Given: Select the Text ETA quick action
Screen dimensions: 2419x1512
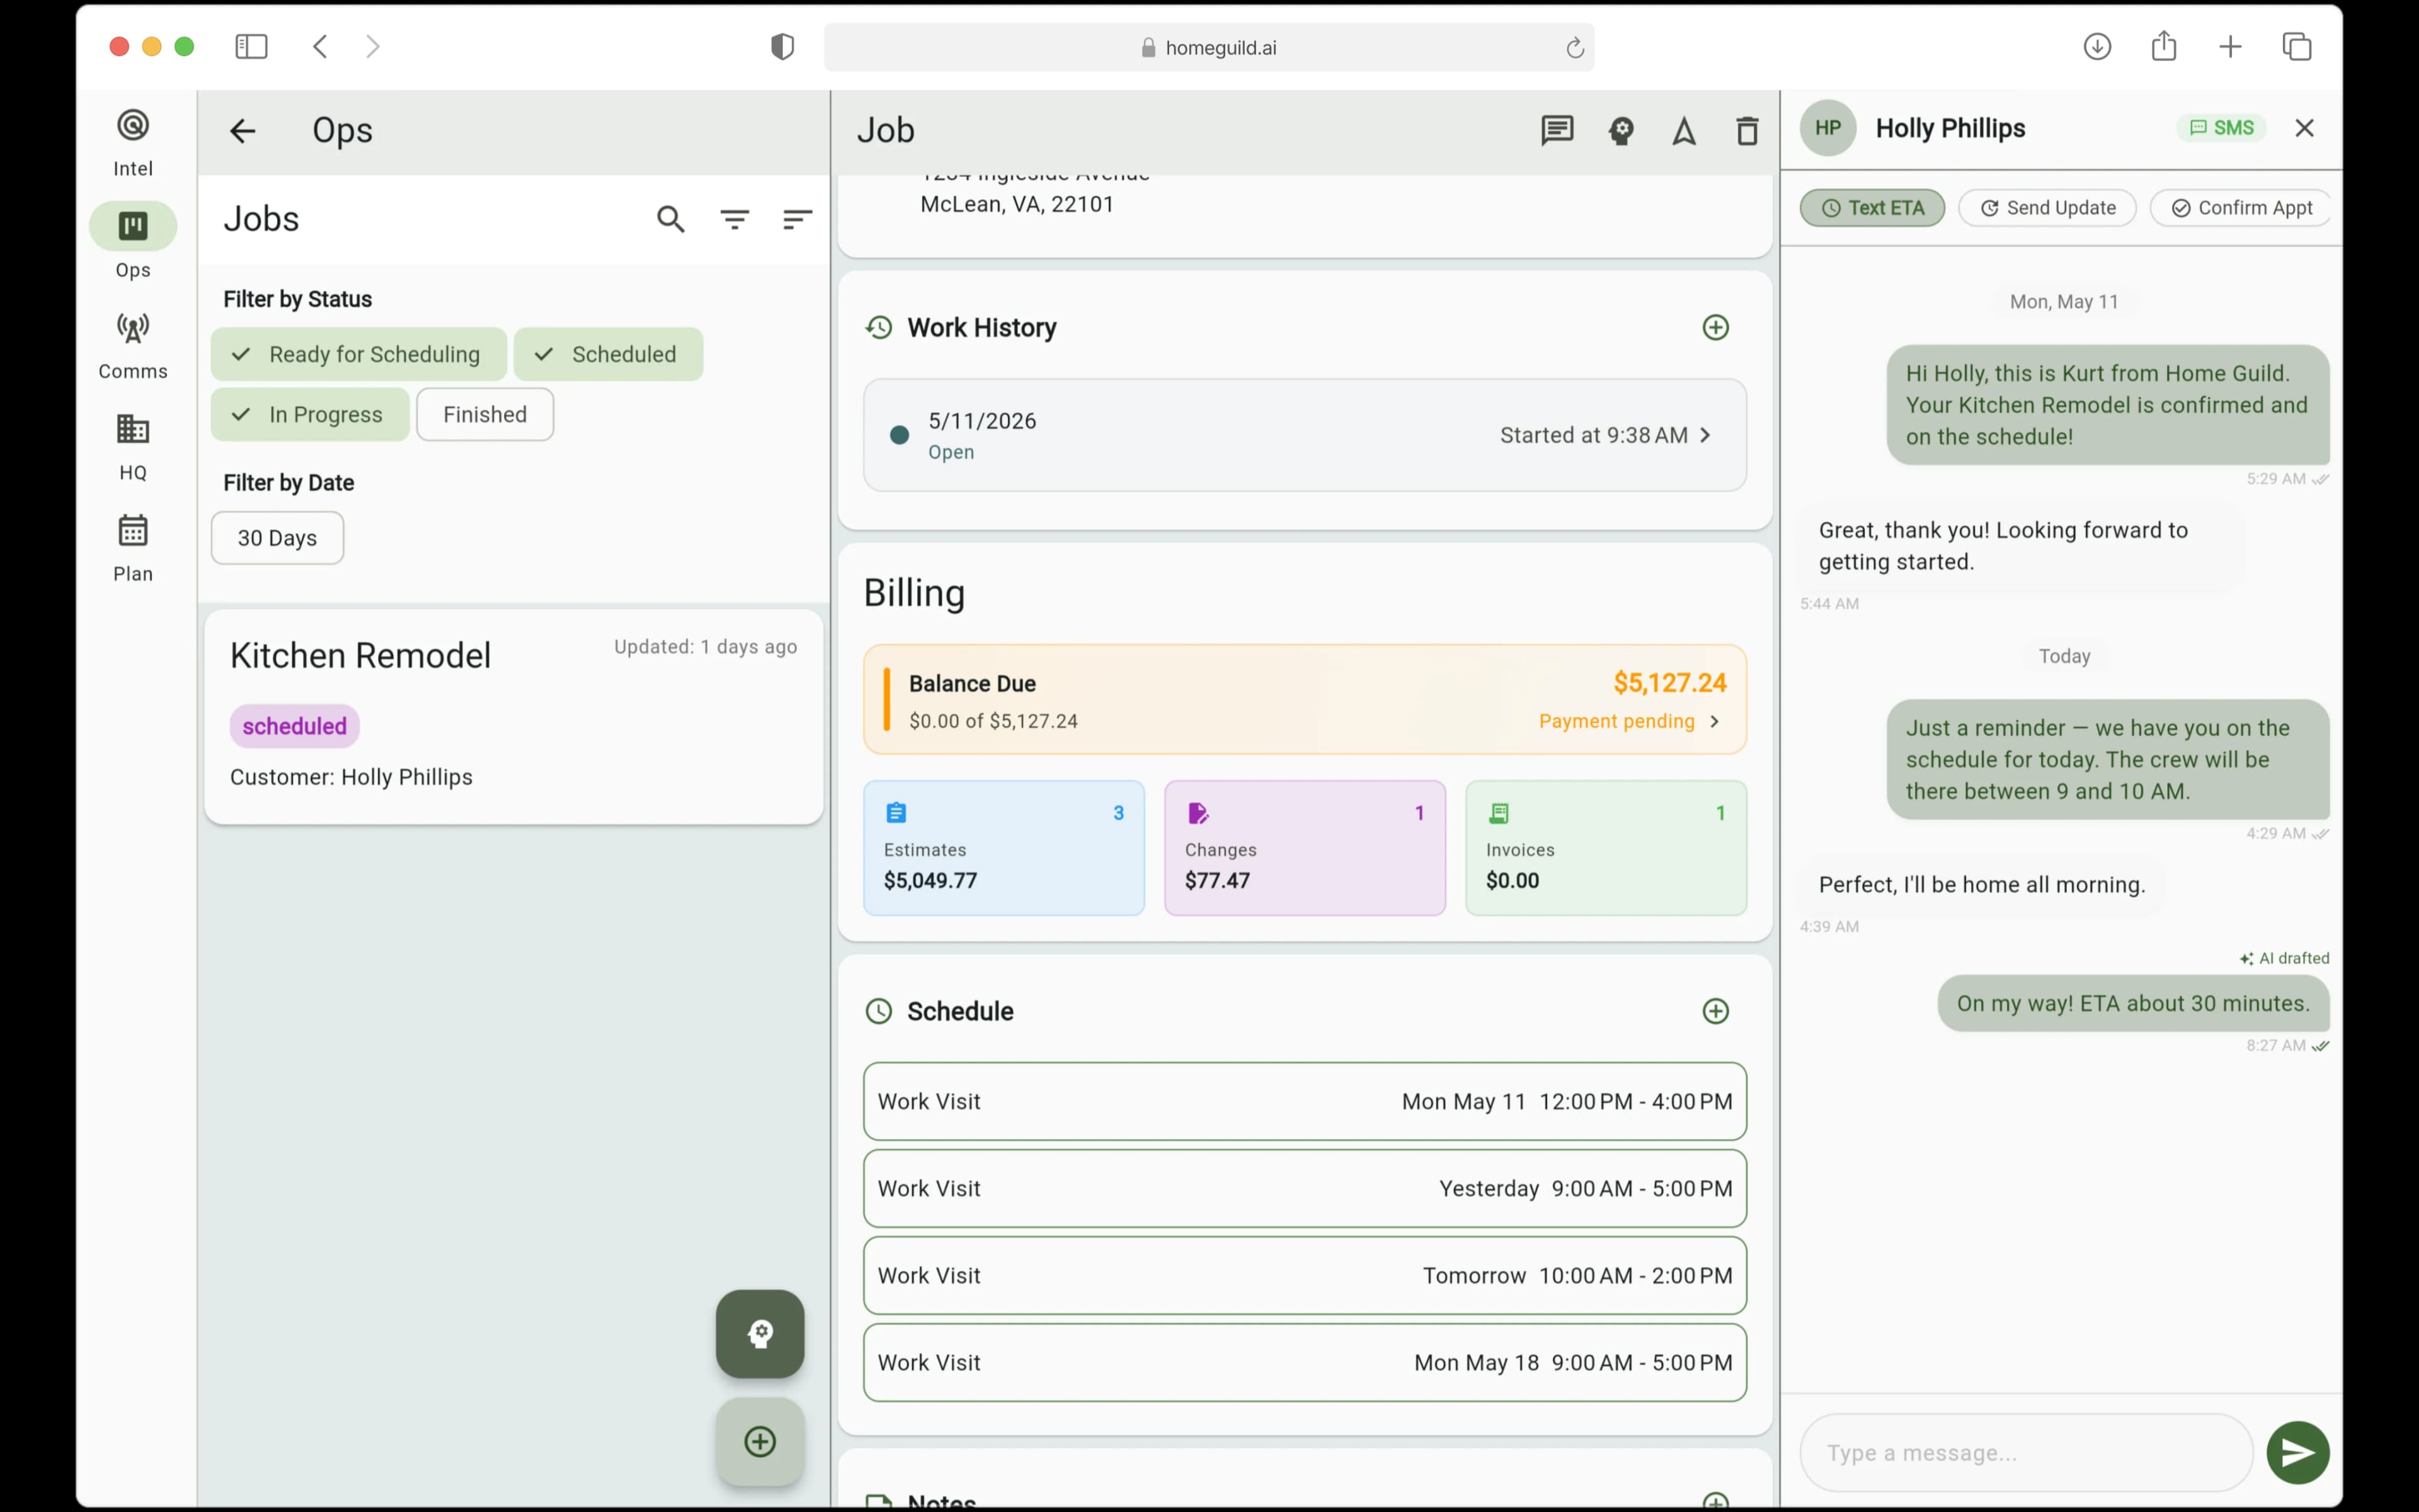Looking at the screenshot, I should point(1872,208).
